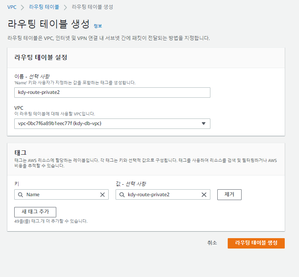Viewport: 299px width, 277px height.
Task: Click the name field containing kdy-route-private2
Action: coord(112,92)
